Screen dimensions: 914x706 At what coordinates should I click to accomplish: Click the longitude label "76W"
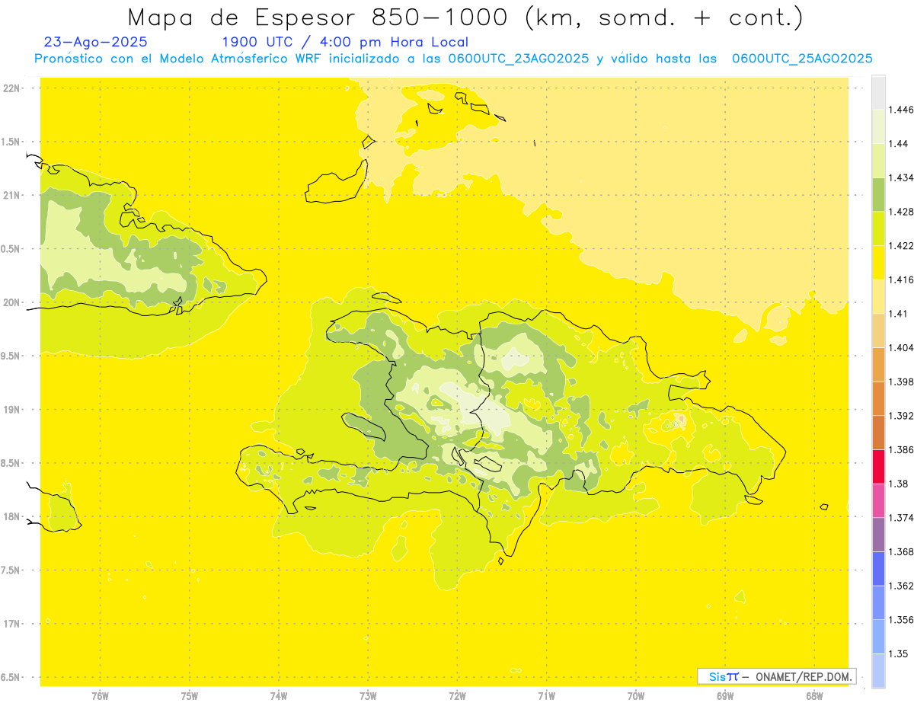point(100,696)
